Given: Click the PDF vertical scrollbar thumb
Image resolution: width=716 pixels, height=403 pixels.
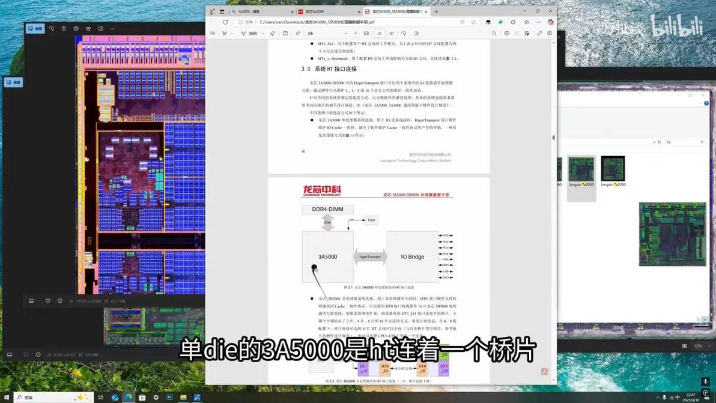Looking at the screenshot, I should (x=554, y=137).
